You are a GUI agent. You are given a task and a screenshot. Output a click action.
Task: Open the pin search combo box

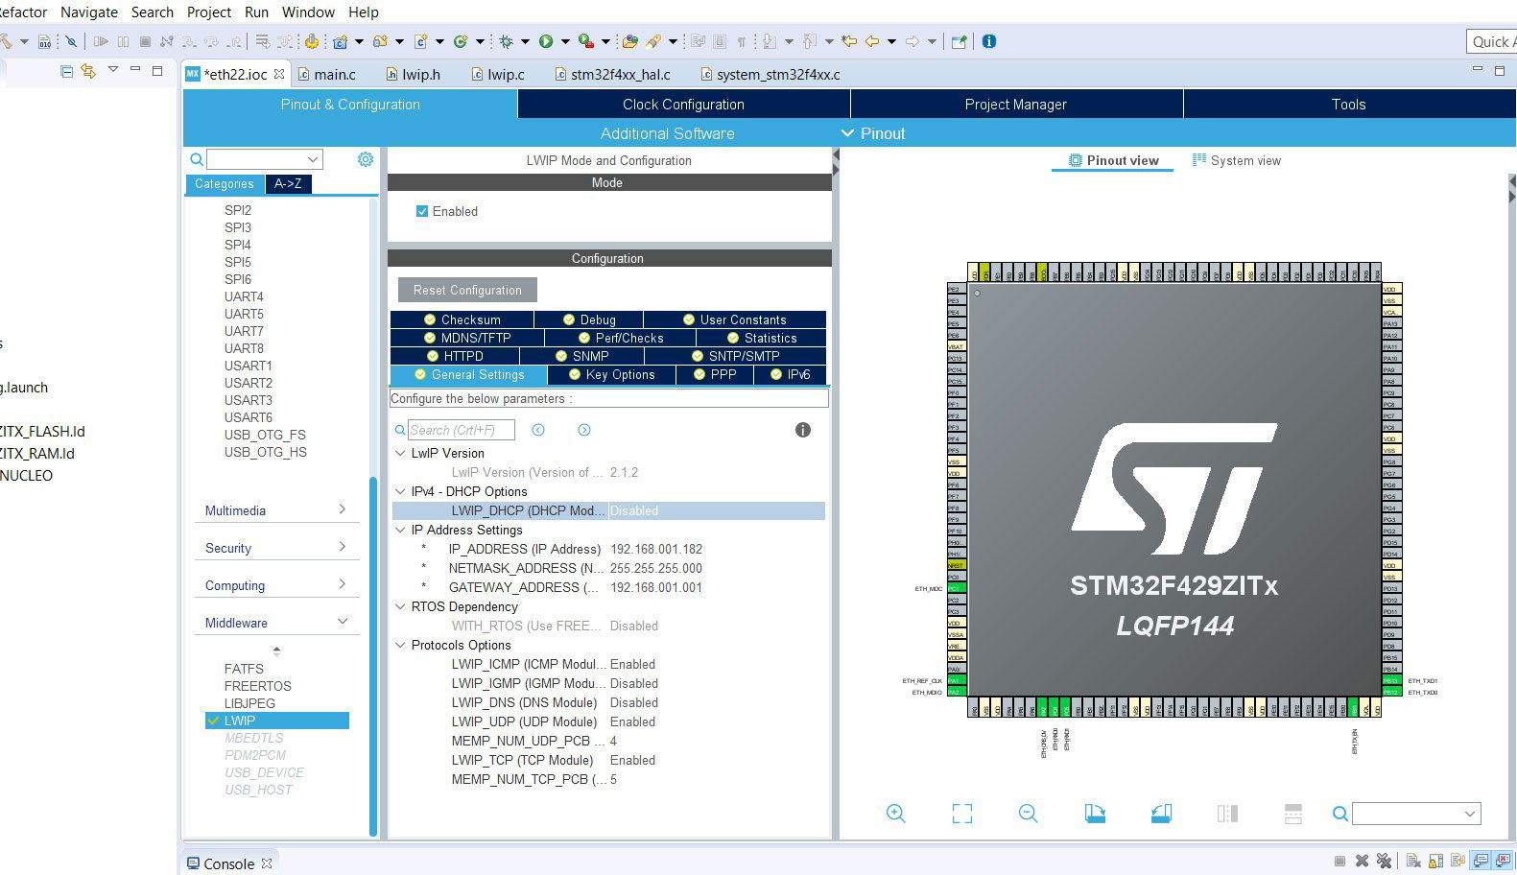[1416, 814]
